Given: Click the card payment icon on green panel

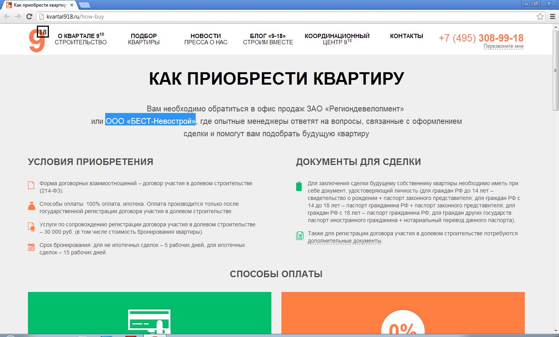Looking at the screenshot, I should (x=149, y=321).
